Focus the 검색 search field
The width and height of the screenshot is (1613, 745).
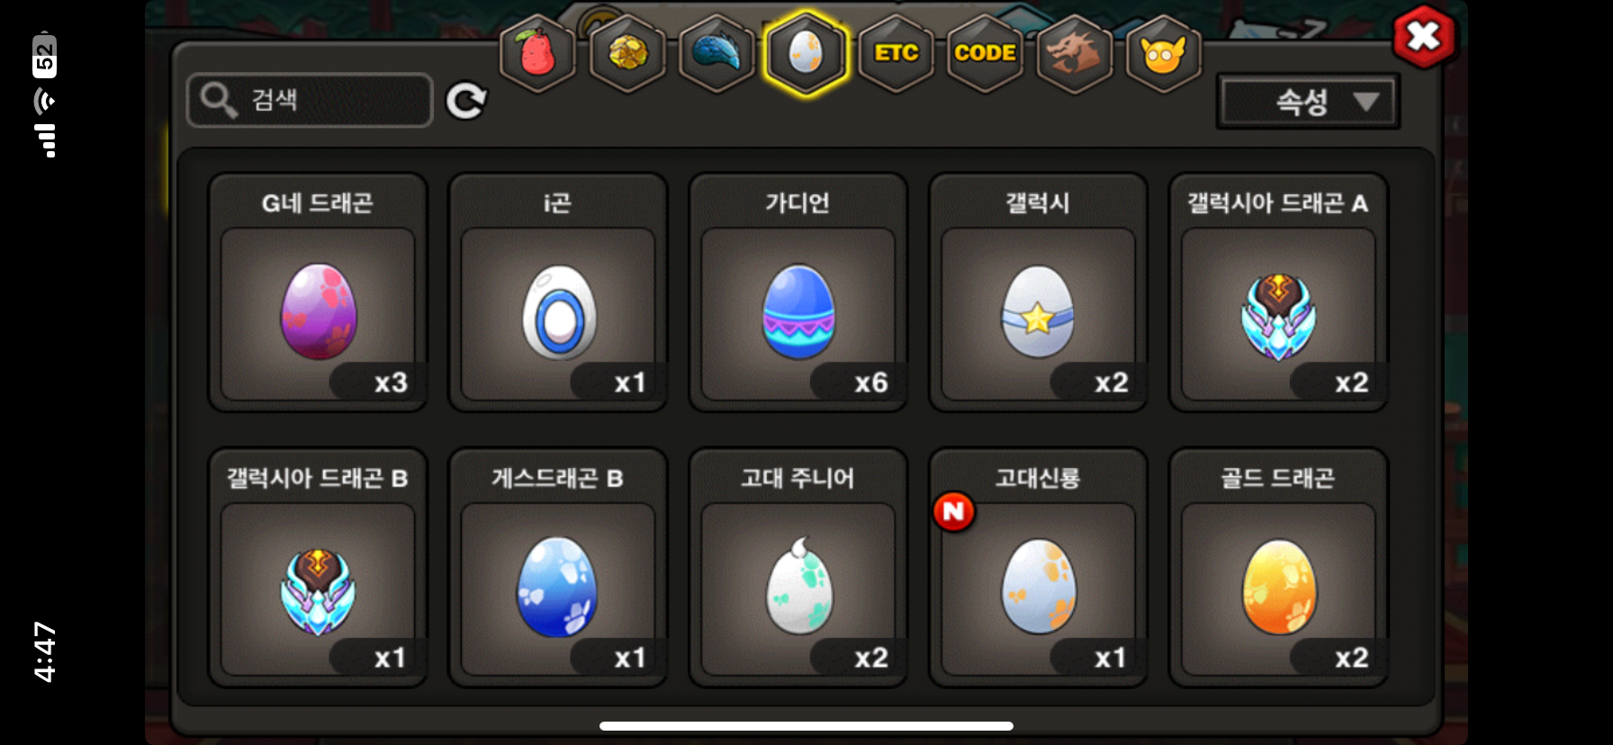310,100
